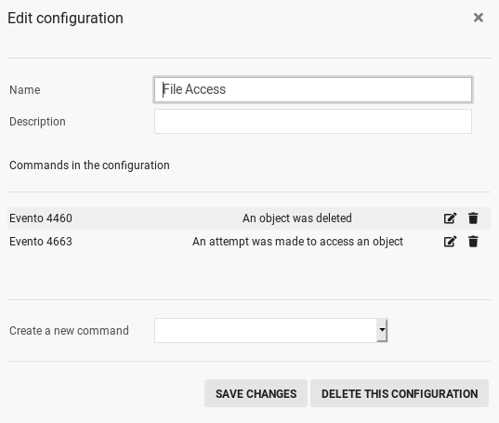Remove Evento 4663 using its trash icon
Viewport: 499px width, 423px height.
[x=473, y=242]
